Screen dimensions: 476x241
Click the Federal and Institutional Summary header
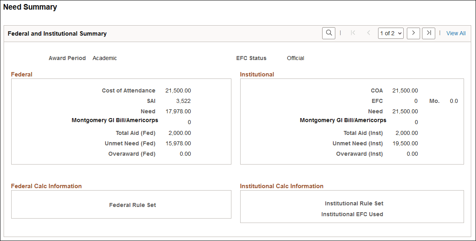coord(57,33)
